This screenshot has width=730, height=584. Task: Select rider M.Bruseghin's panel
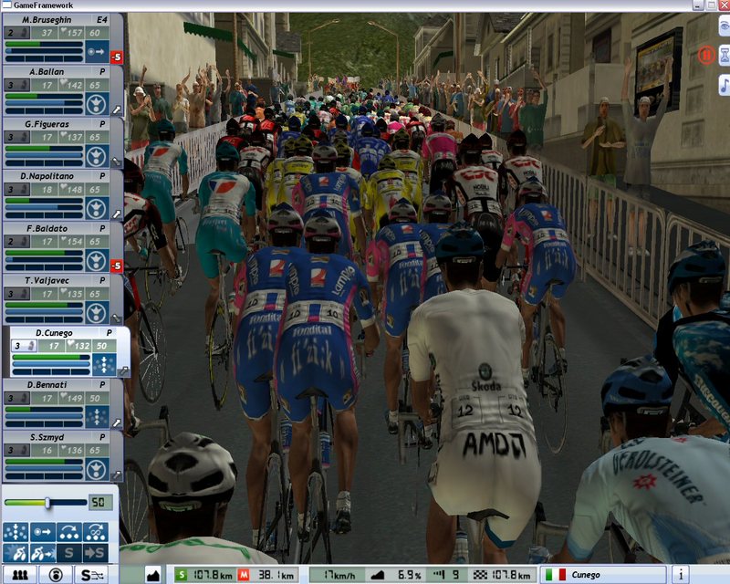(55, 19)
